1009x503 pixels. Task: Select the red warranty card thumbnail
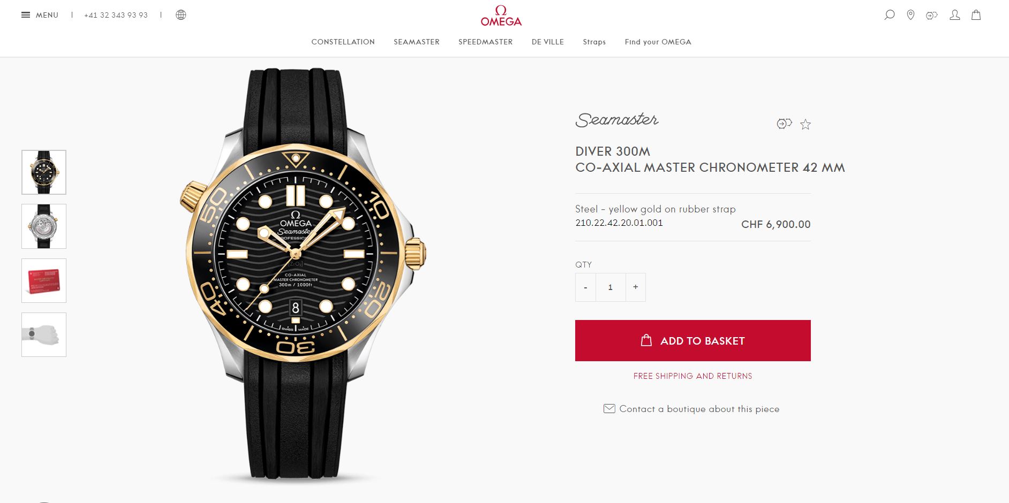pyautogui.click(x=44, y=280)
